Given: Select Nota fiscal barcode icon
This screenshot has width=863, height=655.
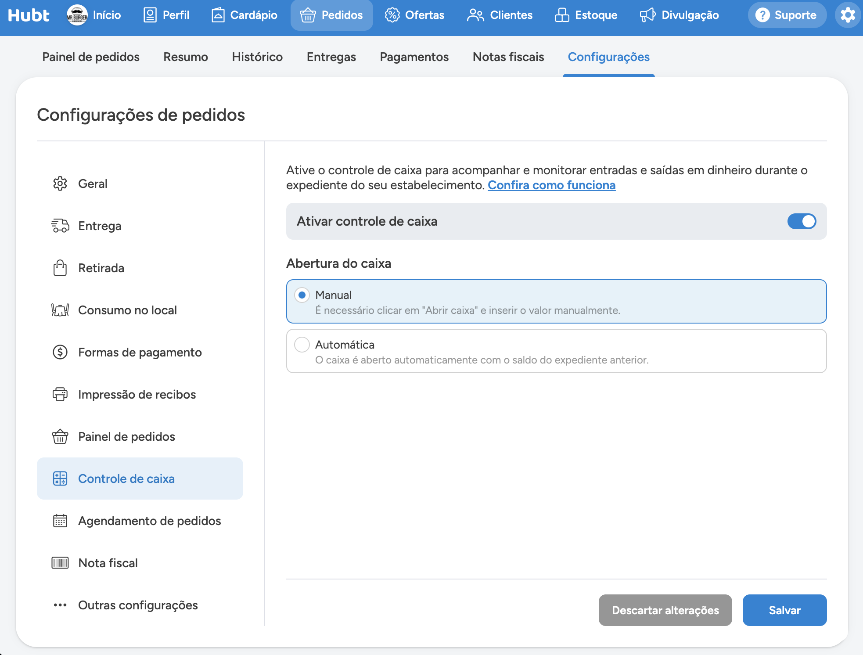Looking at the screenshot, I should coord(60,563).
